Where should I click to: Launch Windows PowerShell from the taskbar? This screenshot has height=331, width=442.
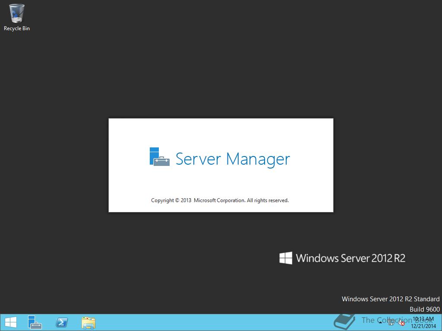point(62,322)
